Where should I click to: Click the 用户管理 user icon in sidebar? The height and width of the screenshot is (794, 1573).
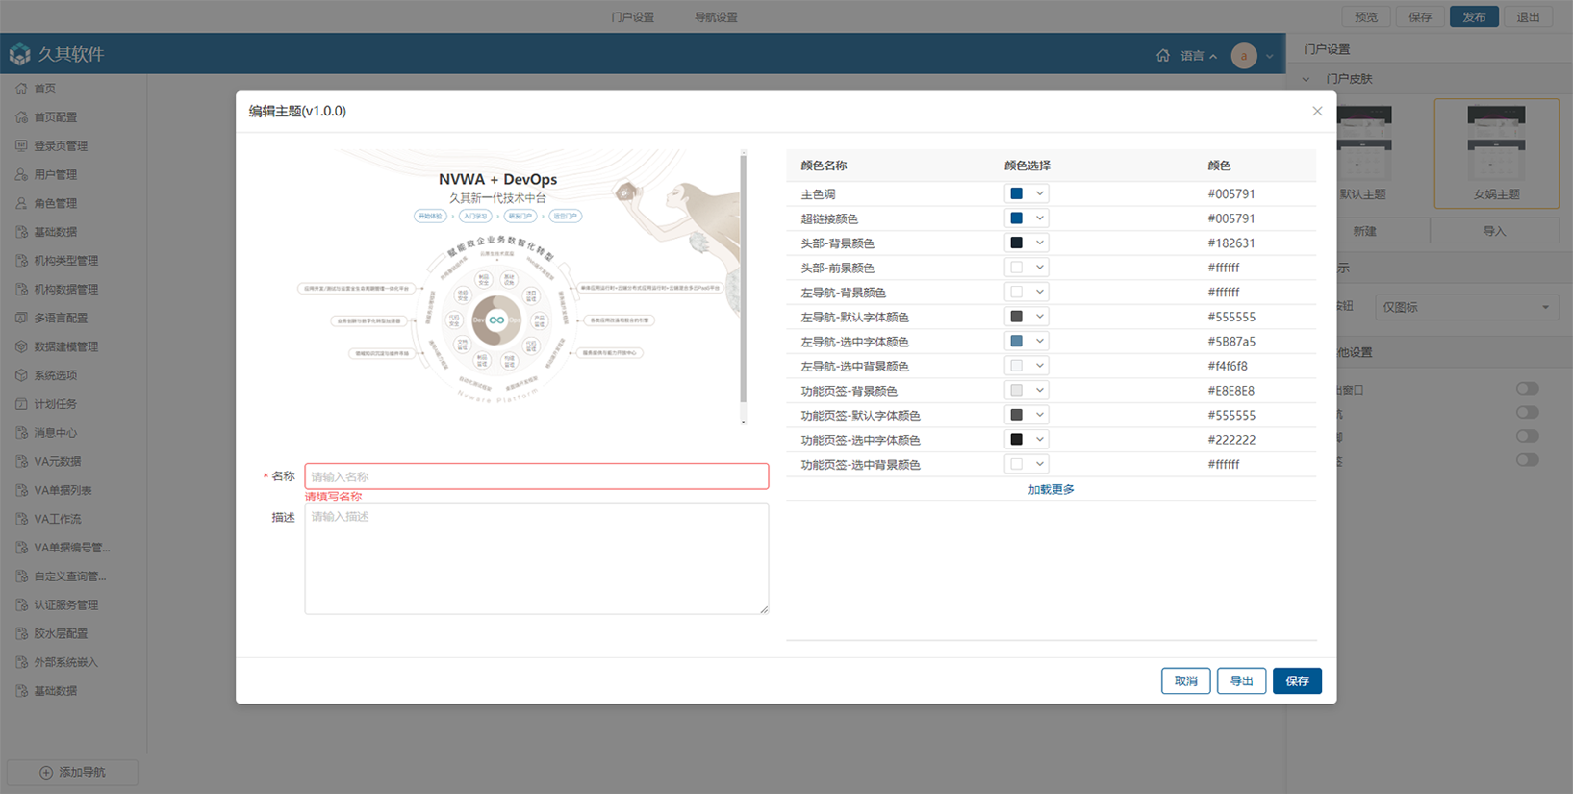click(21, 175)
